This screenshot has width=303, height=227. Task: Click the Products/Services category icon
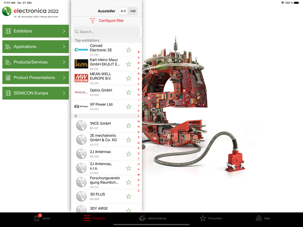(8, 62)
